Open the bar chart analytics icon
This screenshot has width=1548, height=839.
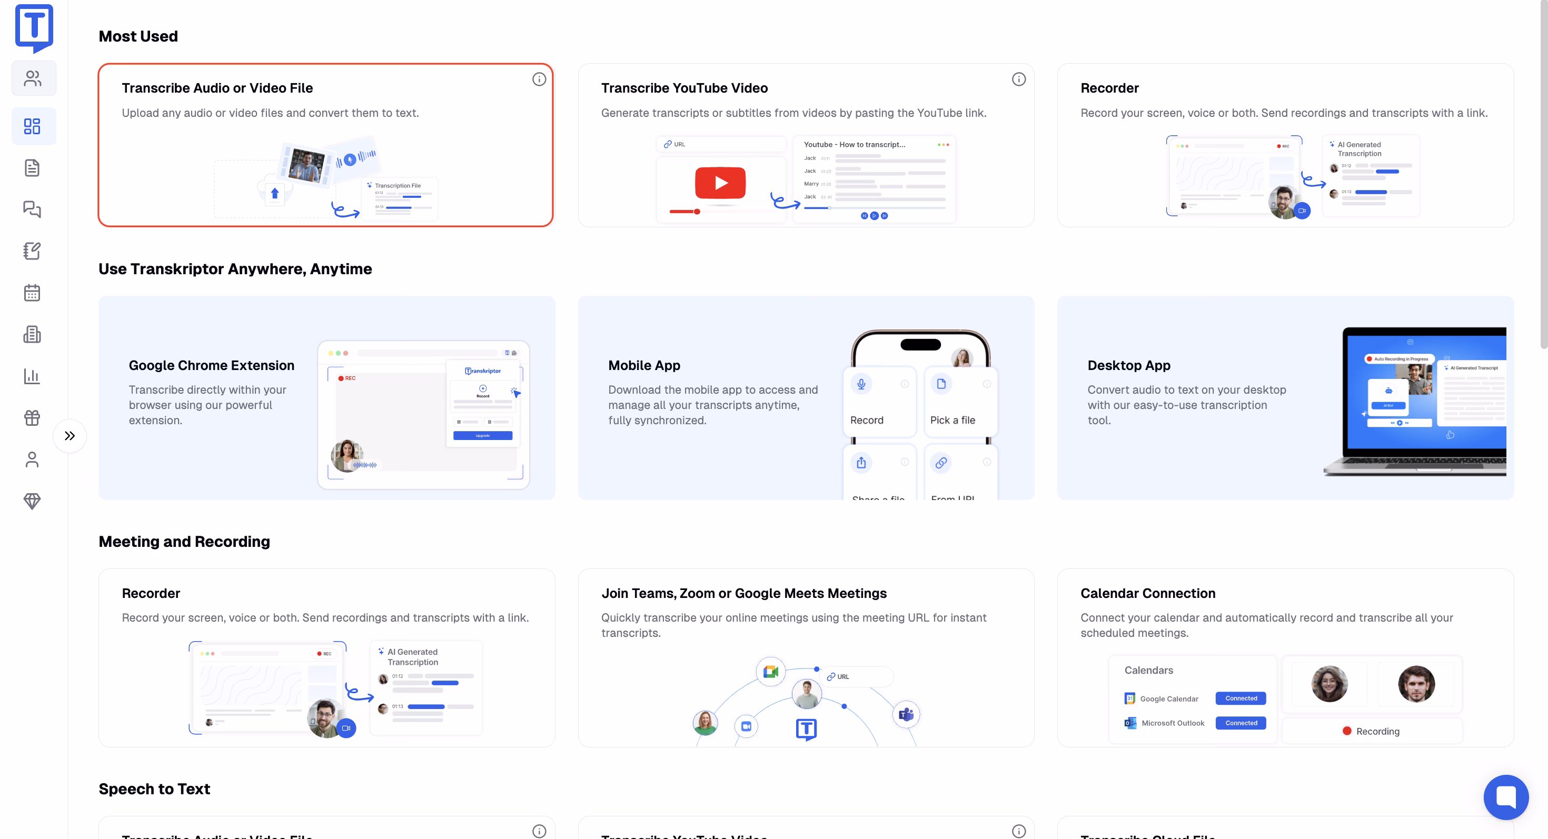(x=33, y=376)
